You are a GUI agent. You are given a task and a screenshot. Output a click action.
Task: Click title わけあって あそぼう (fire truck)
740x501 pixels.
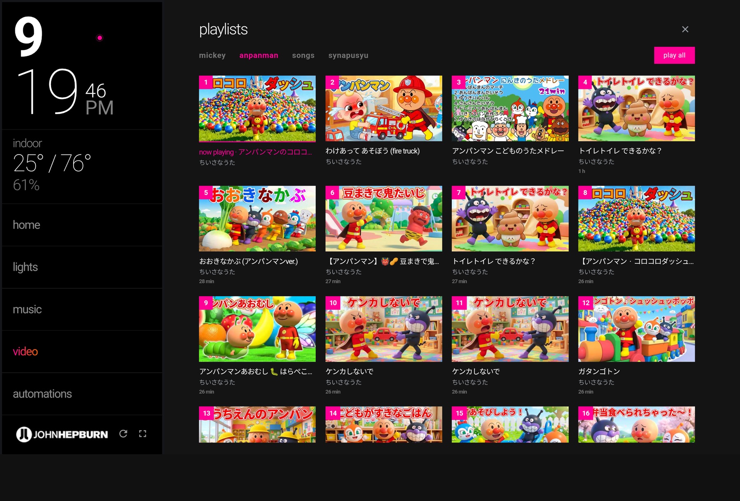[x=372, y=151]
